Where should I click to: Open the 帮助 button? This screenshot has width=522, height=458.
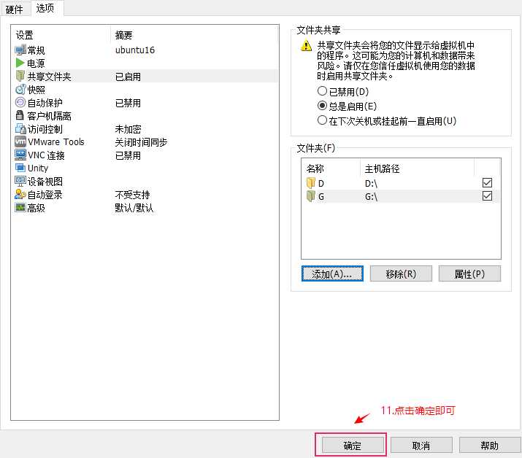[x=489, y=445]
